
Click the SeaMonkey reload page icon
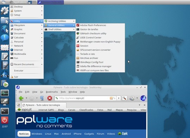point(42,98)
